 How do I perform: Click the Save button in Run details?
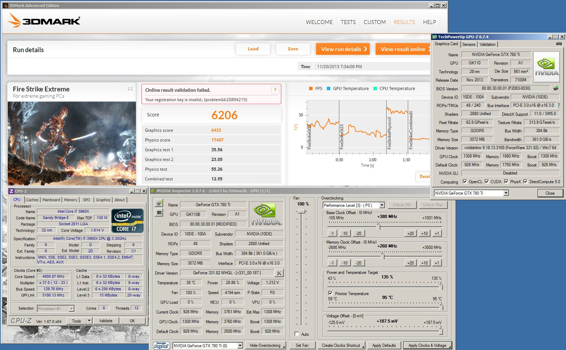(293, 49)
